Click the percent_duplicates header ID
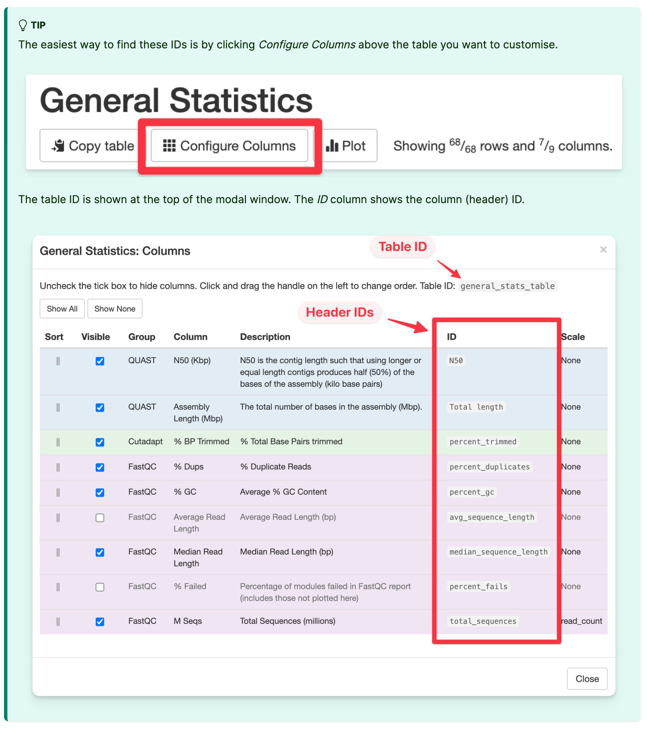The image size is (647, 740). [489, 466]
